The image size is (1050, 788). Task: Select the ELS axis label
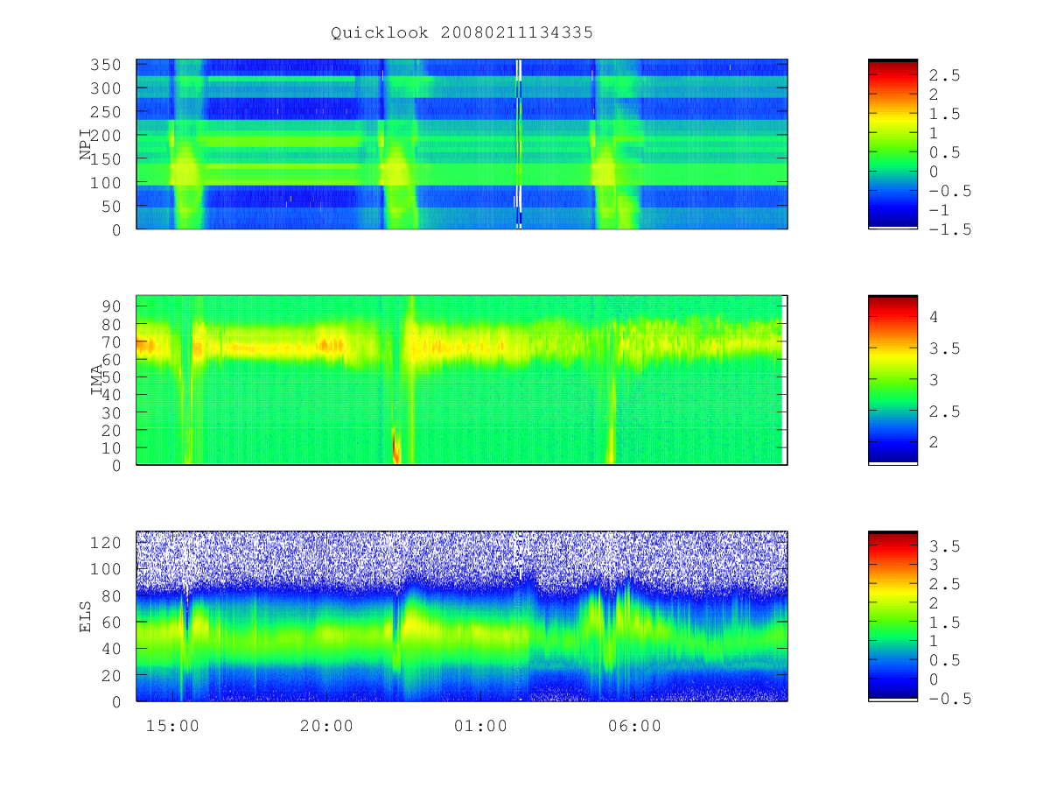coord(86,616)
